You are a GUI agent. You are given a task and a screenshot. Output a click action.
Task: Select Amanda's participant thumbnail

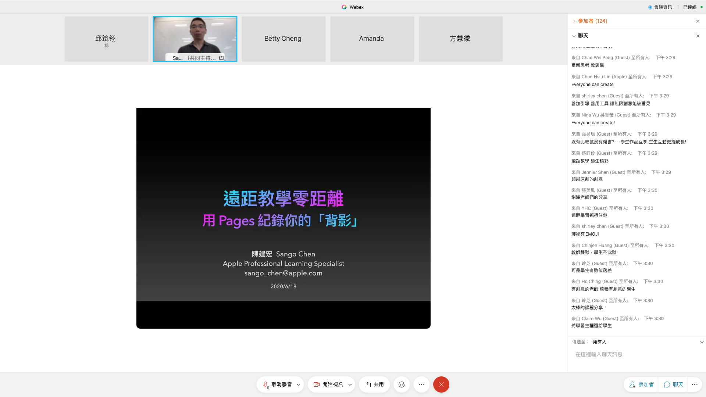tap(372, 39)
